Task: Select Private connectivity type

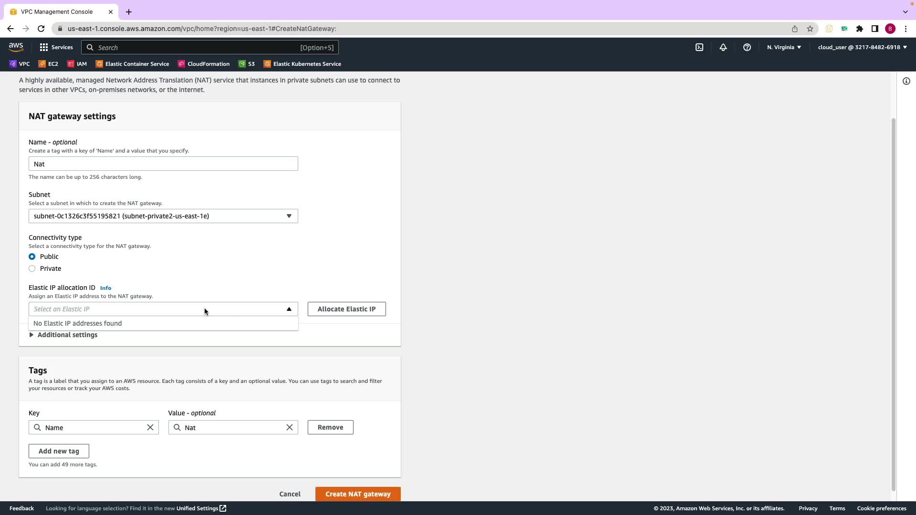Action: 32,268
